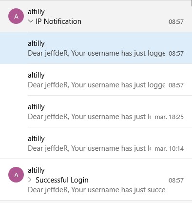Image resolution: width=192 pixels, height=203 pixels.
Task: Collapse the IP Notification conversation thread
Action: (31, 21)
